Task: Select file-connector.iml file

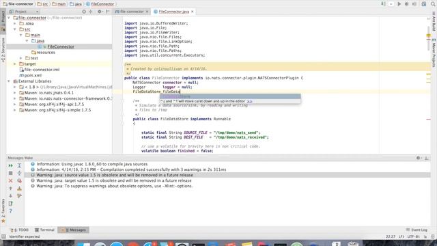Action: [x=40, y=70]
